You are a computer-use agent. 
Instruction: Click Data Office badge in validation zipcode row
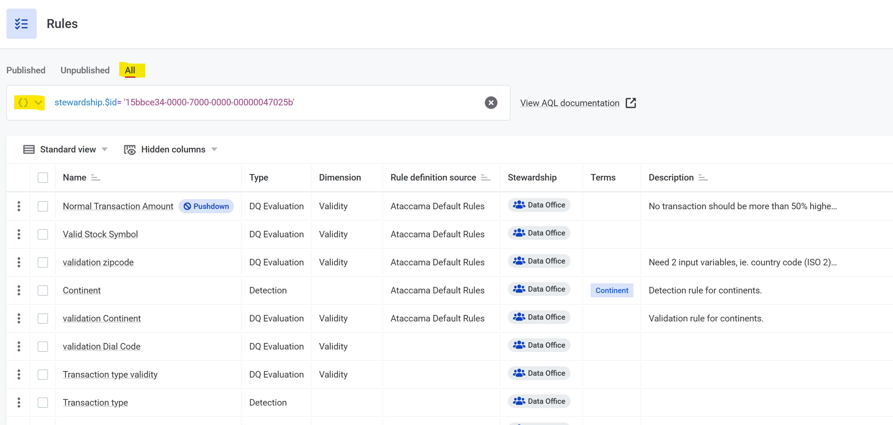[539, 261]
